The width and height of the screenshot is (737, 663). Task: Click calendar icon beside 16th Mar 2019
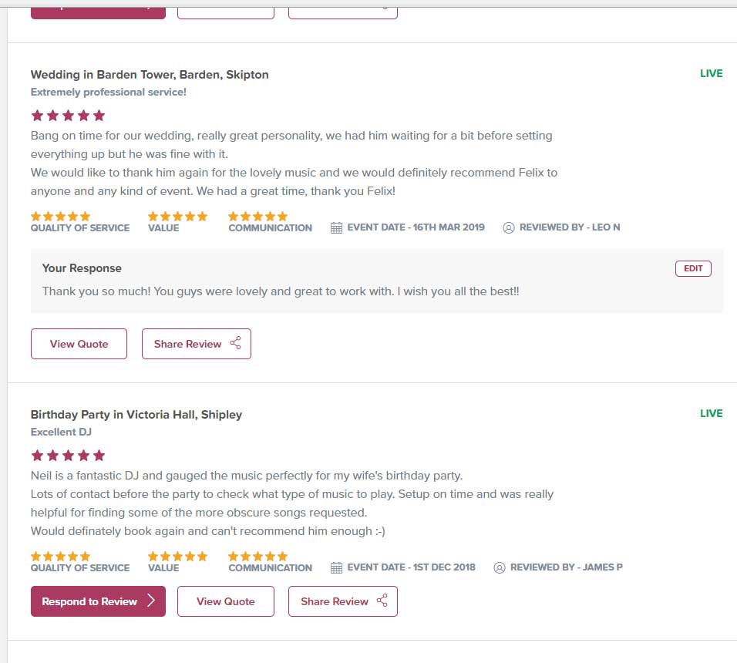(336, 227)
